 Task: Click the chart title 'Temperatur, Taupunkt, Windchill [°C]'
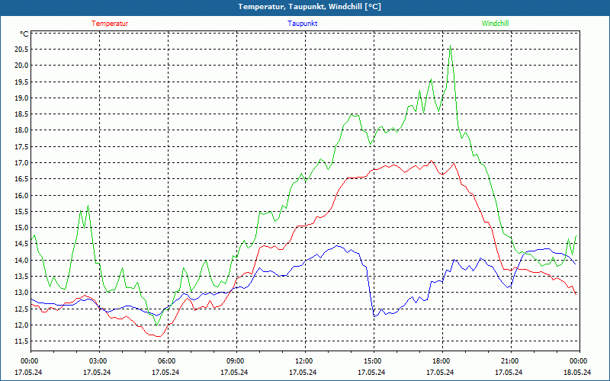point(310,7)
